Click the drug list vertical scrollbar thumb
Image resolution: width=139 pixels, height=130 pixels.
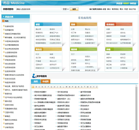[136, 108]
